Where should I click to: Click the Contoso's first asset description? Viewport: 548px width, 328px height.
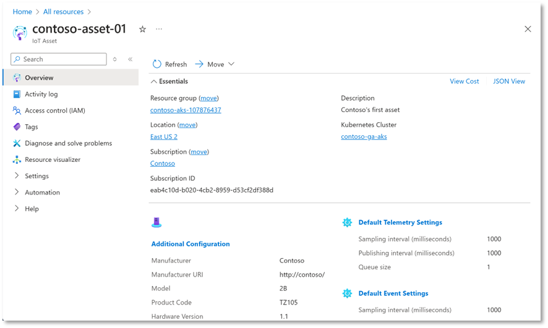pyautogui.click(x=370, y=110)
